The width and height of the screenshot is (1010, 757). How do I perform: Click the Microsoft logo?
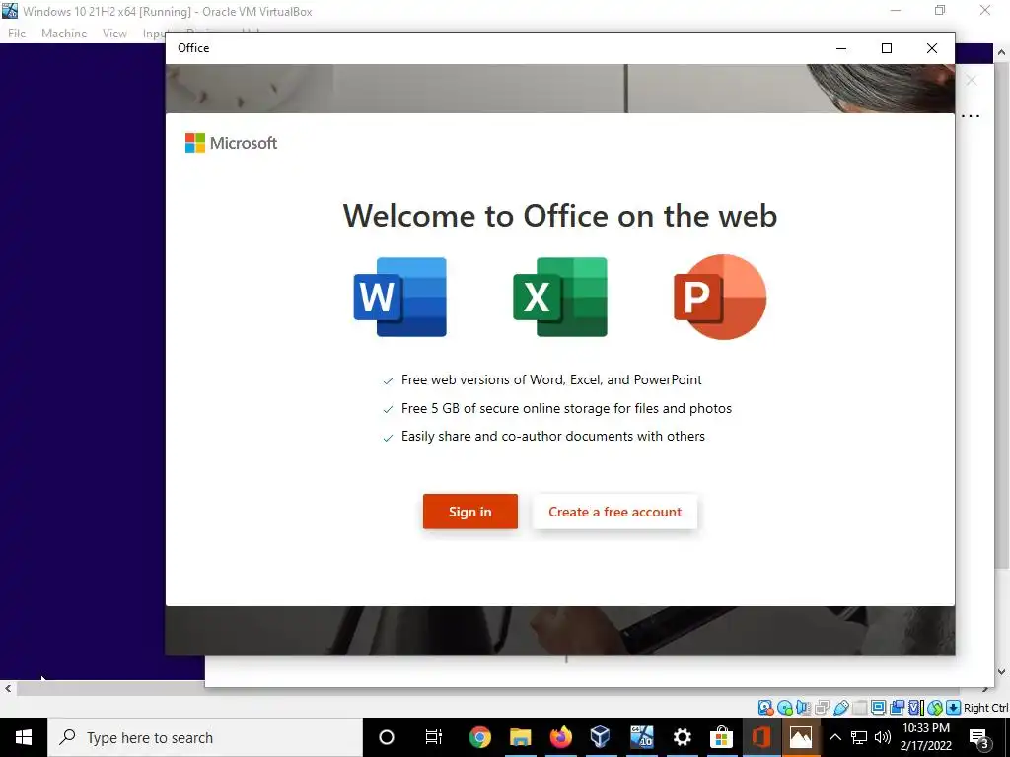(231, 143)
